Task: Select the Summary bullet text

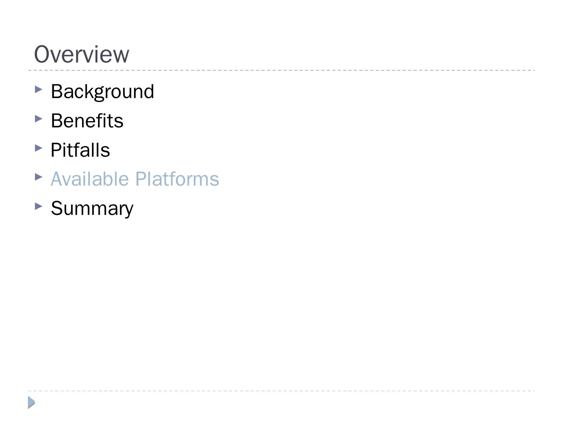Action: click(92, 208)
